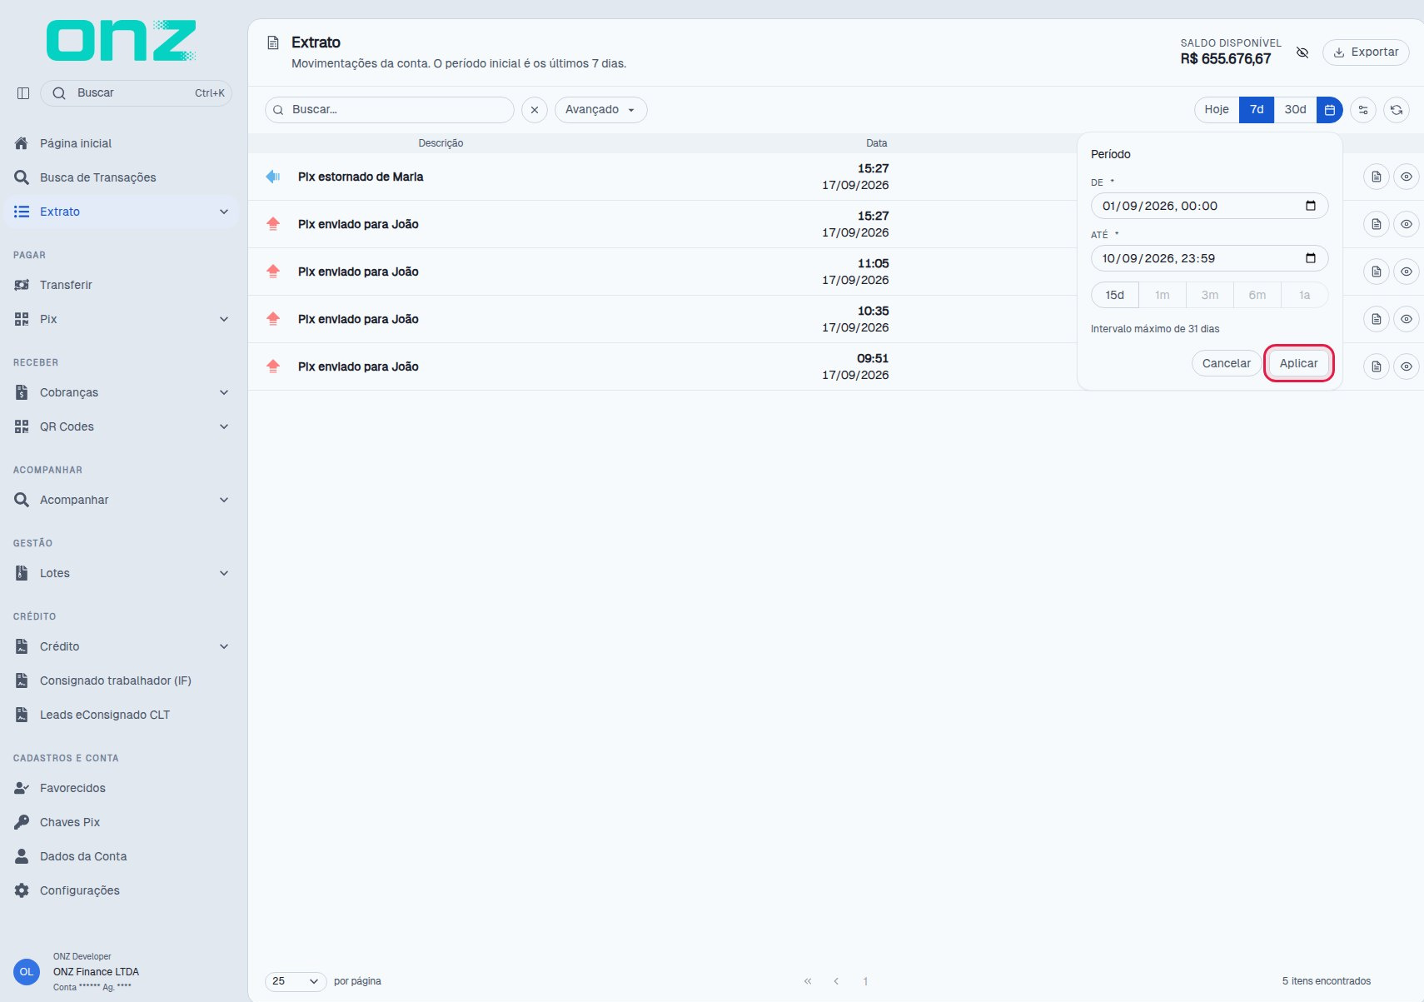
Task: Select the 7d period filter
Action: tap(1257, 110)
